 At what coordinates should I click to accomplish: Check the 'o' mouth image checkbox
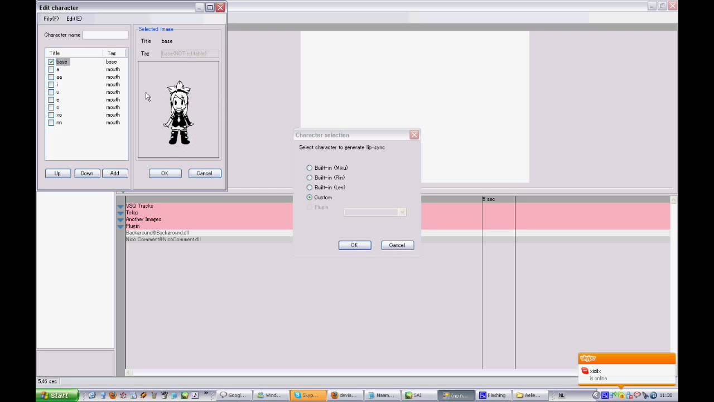coord(51,107)
